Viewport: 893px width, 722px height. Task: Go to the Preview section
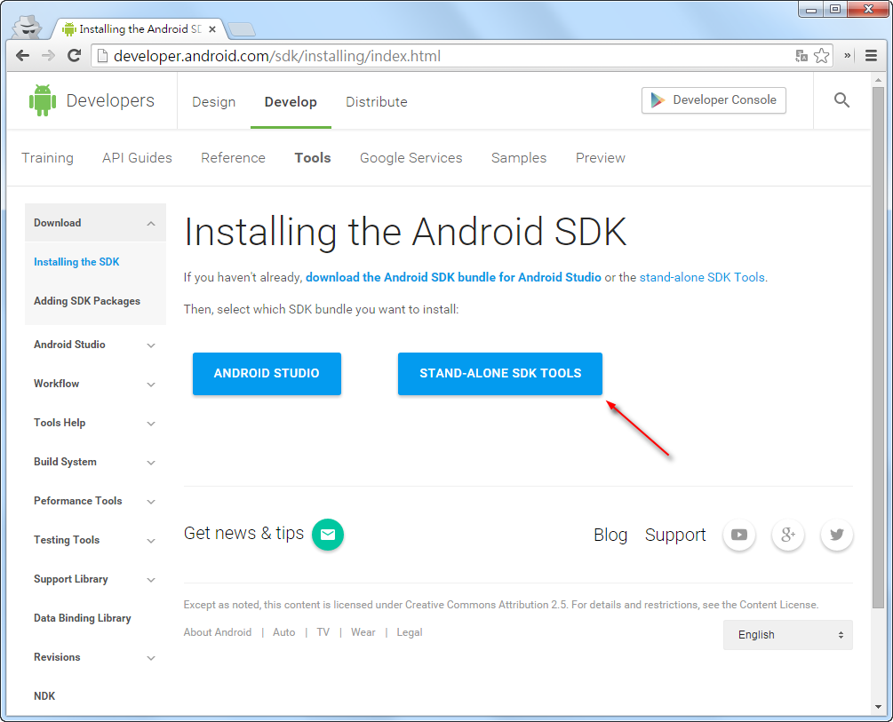[601, 158]
